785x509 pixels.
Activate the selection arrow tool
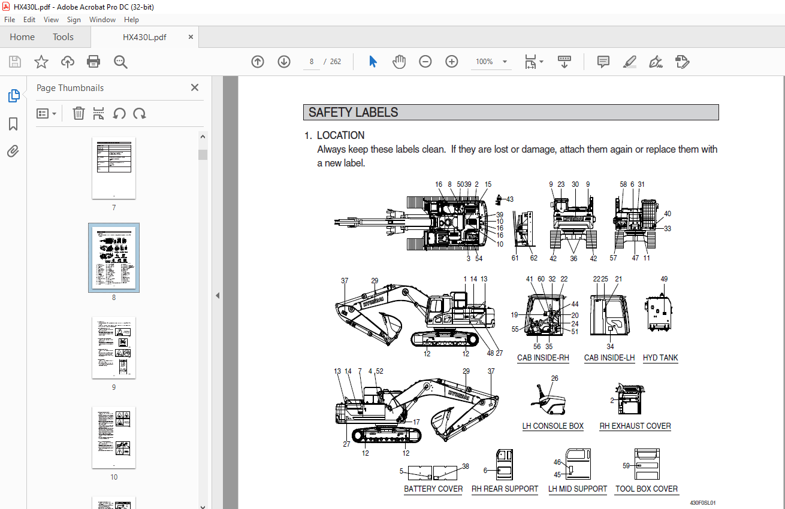373,62
